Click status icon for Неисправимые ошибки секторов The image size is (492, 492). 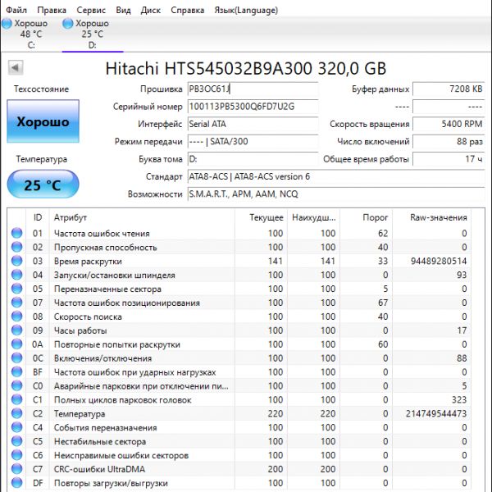tap(16, 455)
